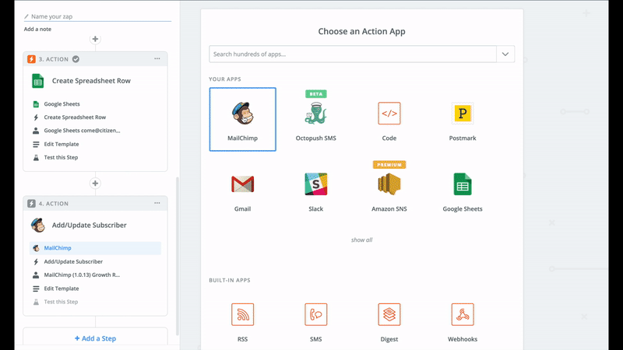This screenshot has width=623, height=350.
Task: Click the grey step 4 action badge
Action: click(x=31, y=204)
